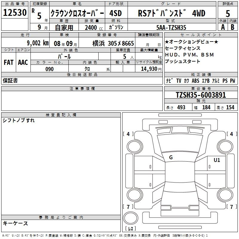This screenshot has height=239, width=239.
Task: Click the front-left wheel in the diagram
Action: 134,145
